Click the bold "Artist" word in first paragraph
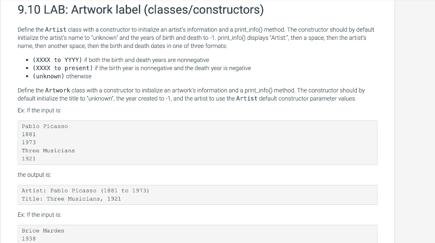The width and height of the screenshot is (435, 243). 56,30
